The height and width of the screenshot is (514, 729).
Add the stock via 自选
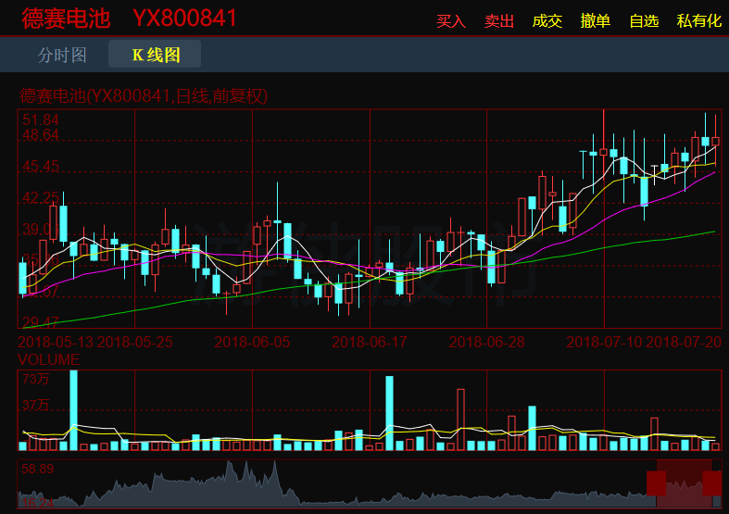click(644, 20)
